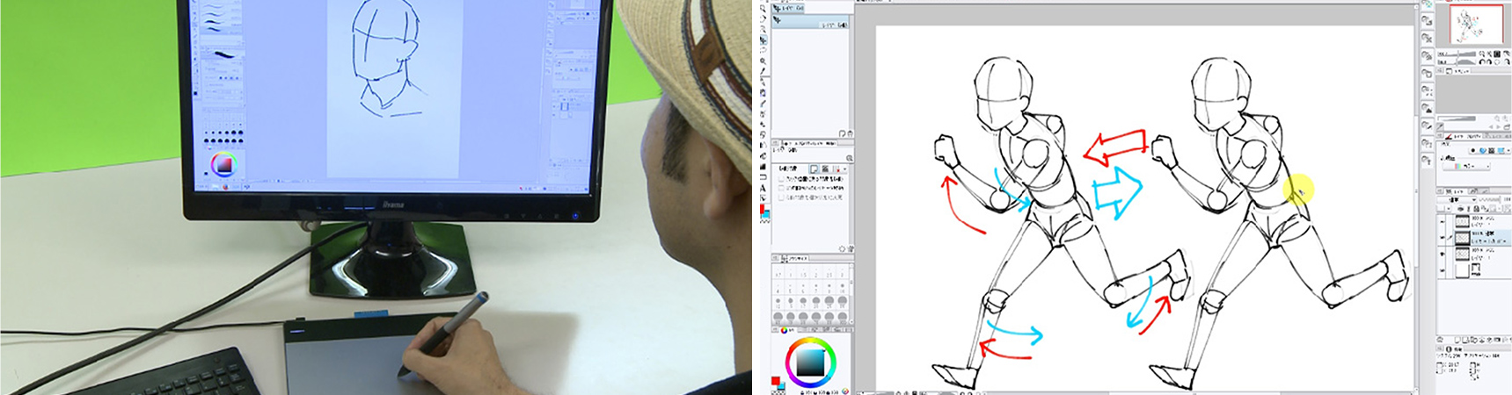This screenshot has height=395, width=1512.
Task: Click the first mode icon in Tool Property panel
Action: pos(814,169)
